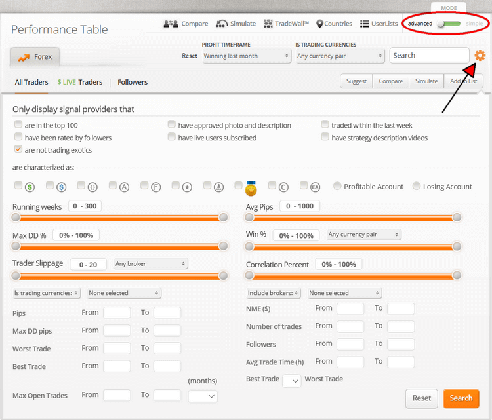Click the Add to List button

463,81
